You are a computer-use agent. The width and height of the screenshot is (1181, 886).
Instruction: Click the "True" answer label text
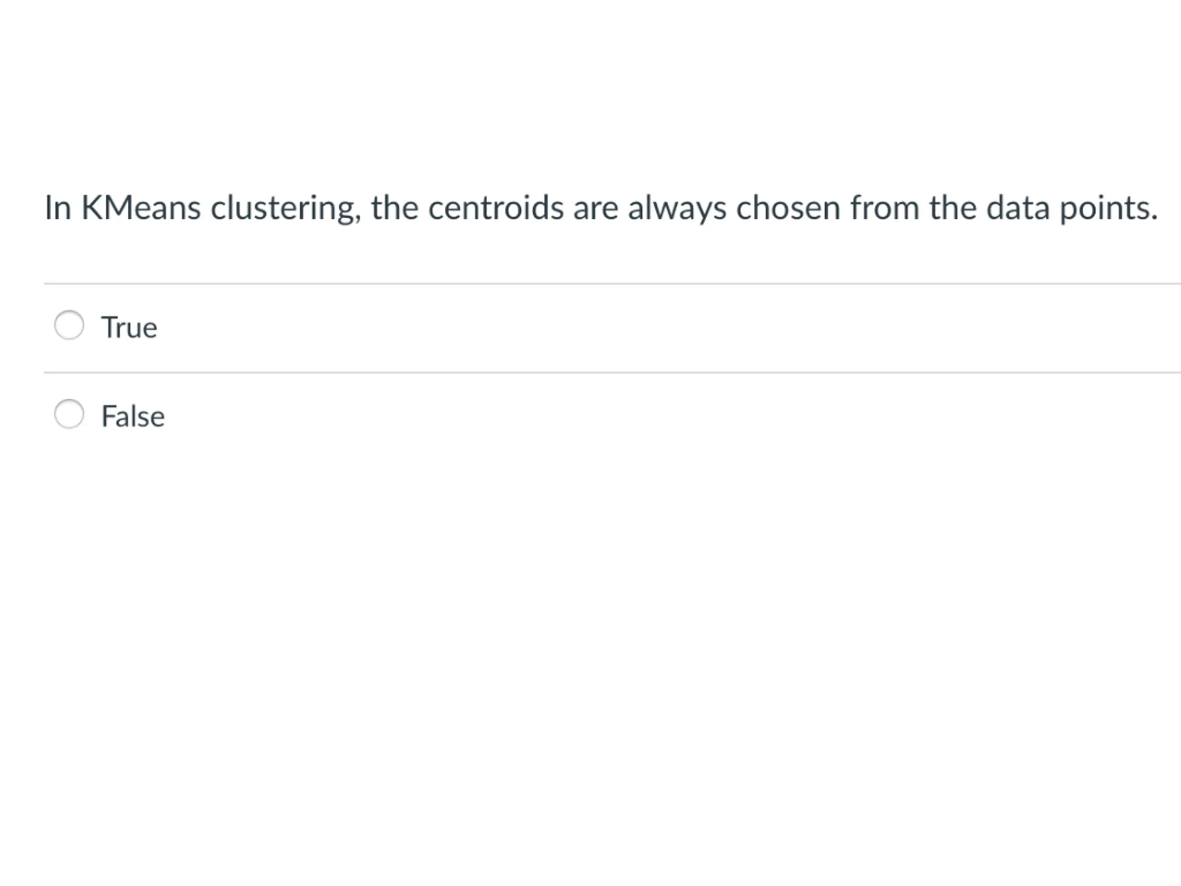pos(129,327)
